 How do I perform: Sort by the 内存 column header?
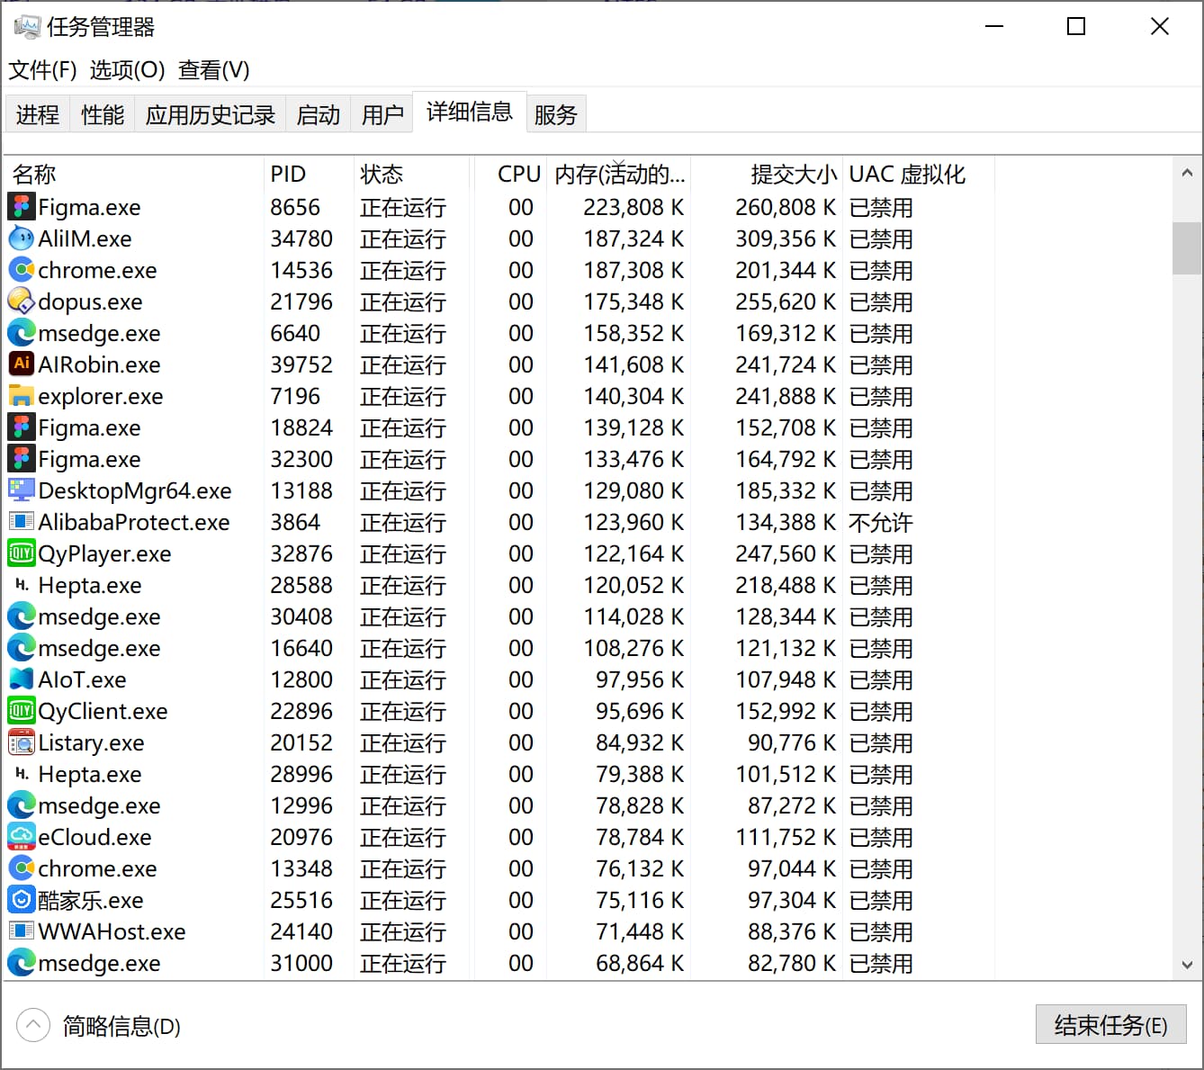(x=619, y=174)
